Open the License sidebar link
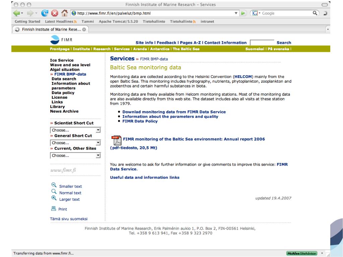Screen dimensions: 343x257 59,97
